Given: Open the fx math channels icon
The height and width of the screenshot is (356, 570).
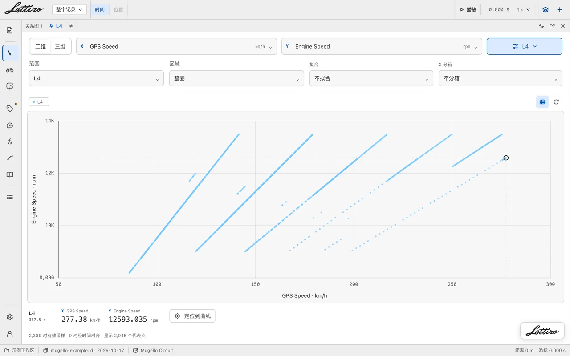Looking at the screenshot, I should [x=10, y=142].
